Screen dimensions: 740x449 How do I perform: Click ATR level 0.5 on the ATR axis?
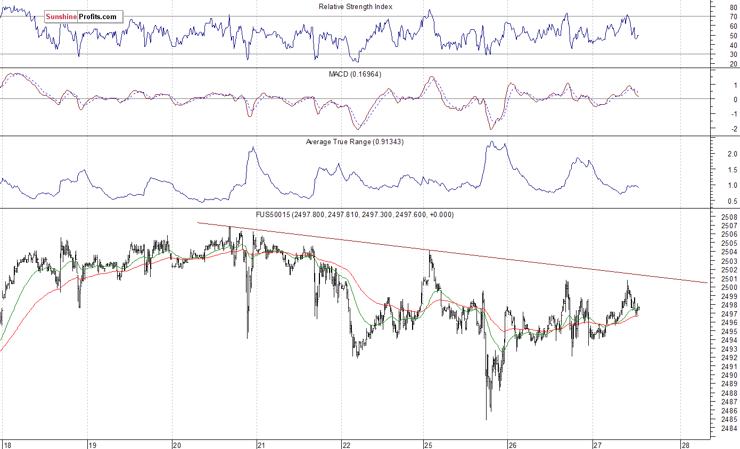[733, 201]
